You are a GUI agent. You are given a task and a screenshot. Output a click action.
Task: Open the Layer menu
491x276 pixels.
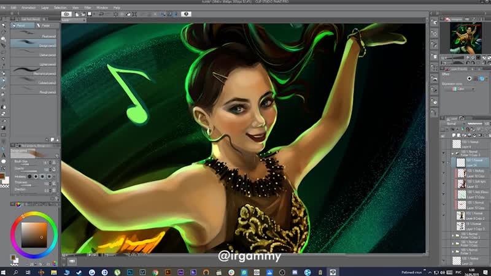coord(45,7)
